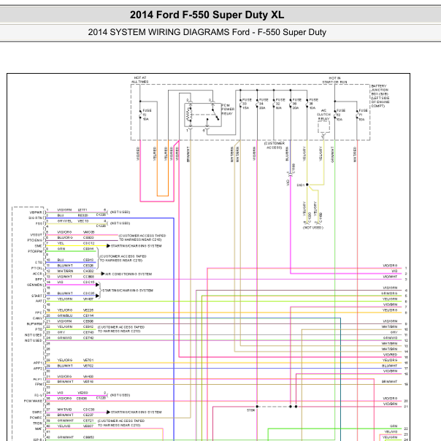Click the 'YEL' wire label on pin 7
Image resolution: width=441 pixels, height=441 pixels.
[x=61, y=243]
